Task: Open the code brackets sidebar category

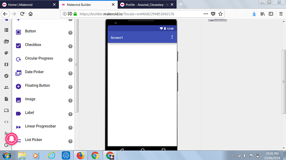Action: [x=6, y=122]
